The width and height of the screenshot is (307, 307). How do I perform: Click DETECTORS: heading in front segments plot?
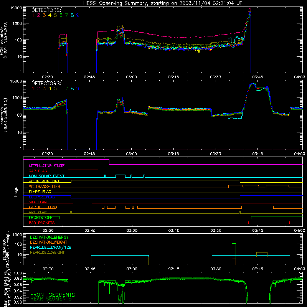pos(46,10)
